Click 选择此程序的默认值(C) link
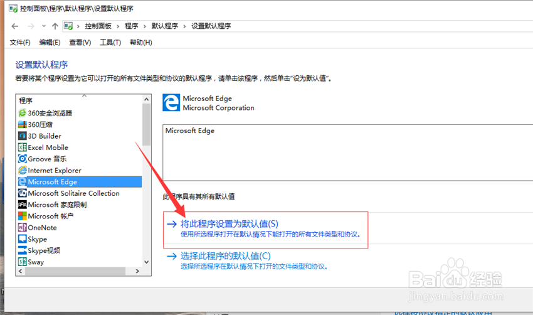Viewport: 533px width, 315px height. click(x=225, y=256)
